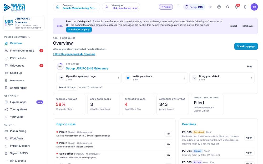Collapse the SETUP sidebar section
The image size is (263, 164).
10,125
